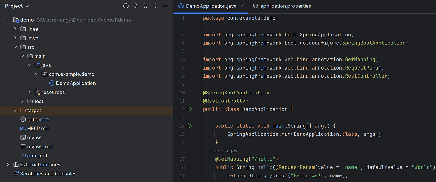Click the orange target folder icon
This screenshot has width=436, height=182.
click(23, 110)
